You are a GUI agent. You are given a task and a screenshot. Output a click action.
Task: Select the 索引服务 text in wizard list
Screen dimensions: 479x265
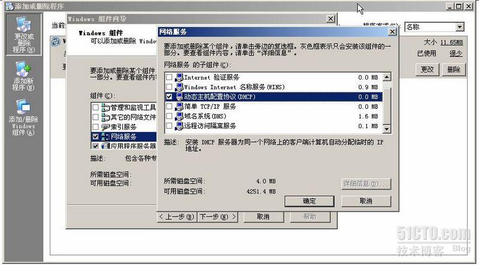pos(123,127)
